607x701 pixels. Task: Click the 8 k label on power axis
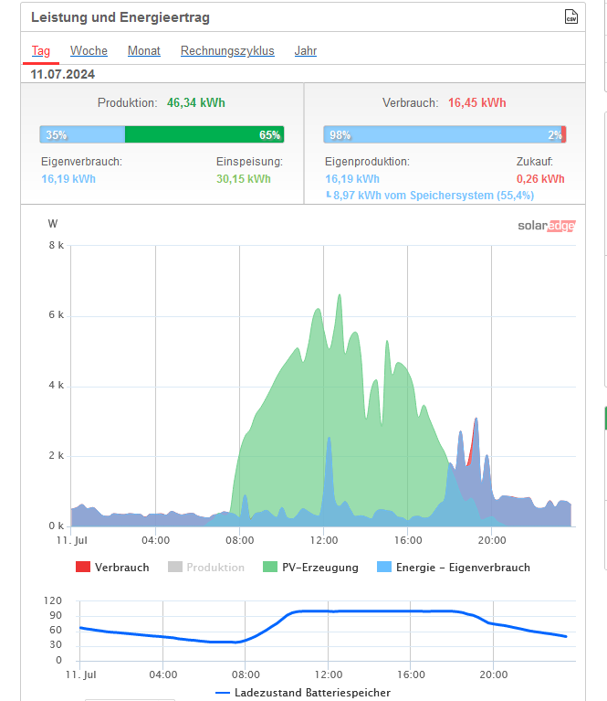(57, 245)
